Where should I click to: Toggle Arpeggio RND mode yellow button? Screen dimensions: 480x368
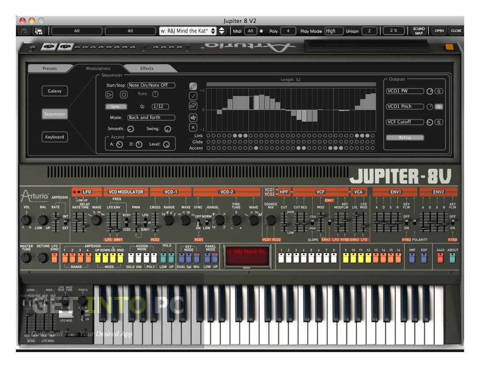coord(120,258)
